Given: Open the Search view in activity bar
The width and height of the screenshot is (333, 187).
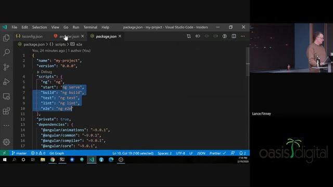Looking at the screenshot, I should [6, 52].
